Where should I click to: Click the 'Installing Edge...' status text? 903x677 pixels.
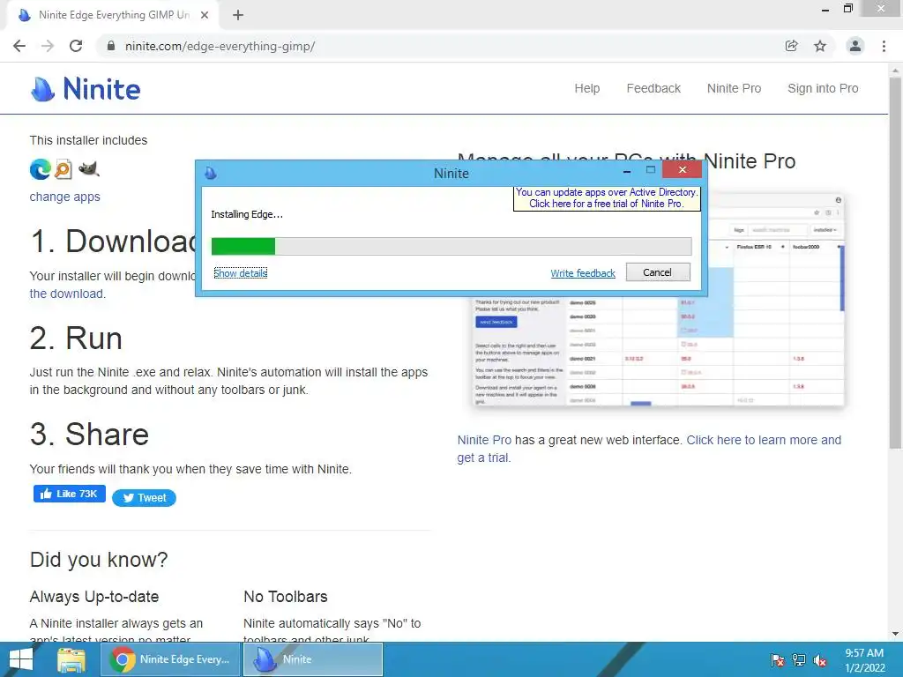click(x=247, y=215)
